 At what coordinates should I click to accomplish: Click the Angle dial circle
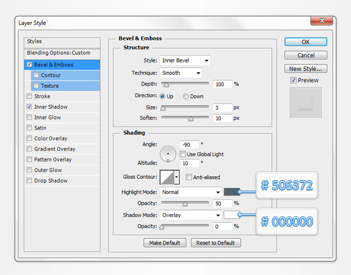point(168,153)
